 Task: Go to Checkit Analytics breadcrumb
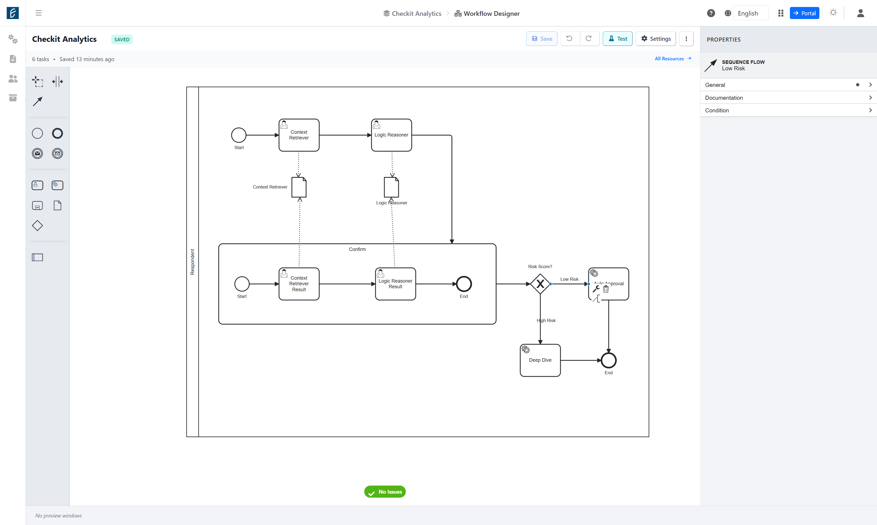(x=412, y=13)
